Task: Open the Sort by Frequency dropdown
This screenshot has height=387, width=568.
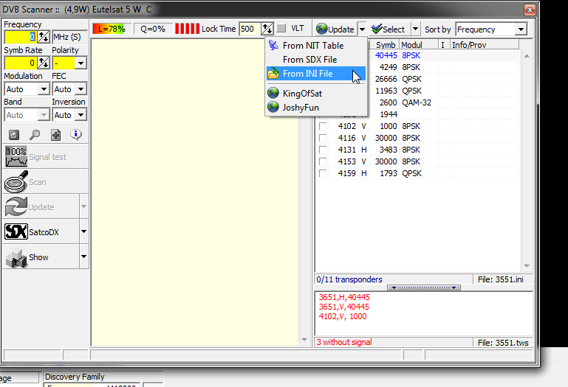Action: (x=521, y=29)
